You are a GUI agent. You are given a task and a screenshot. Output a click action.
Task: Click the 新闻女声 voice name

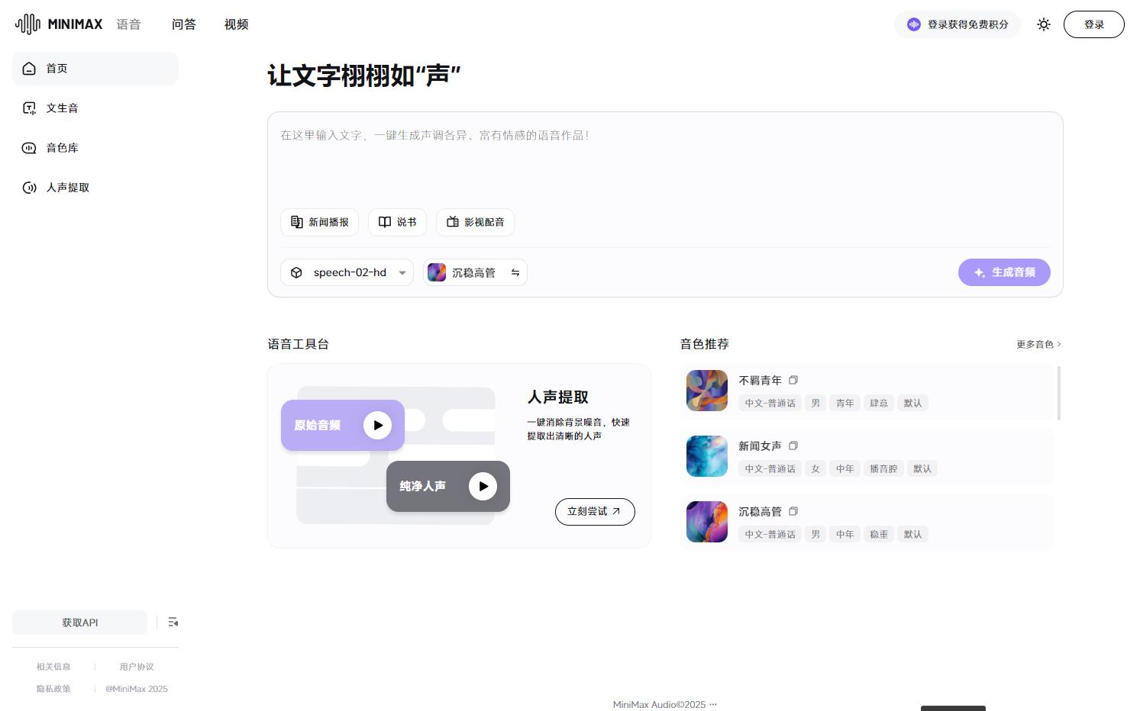[x=760, y=446]
